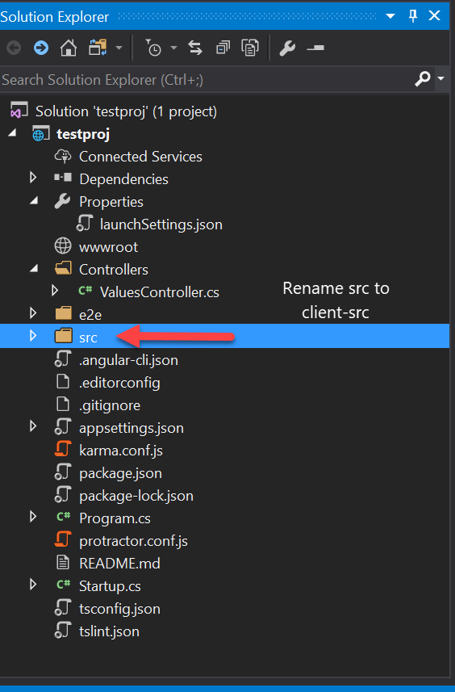Screen dimensions: 455x692
Task: Open Properties via the wrench toolbar icon
Action: (x=287, y=48)
